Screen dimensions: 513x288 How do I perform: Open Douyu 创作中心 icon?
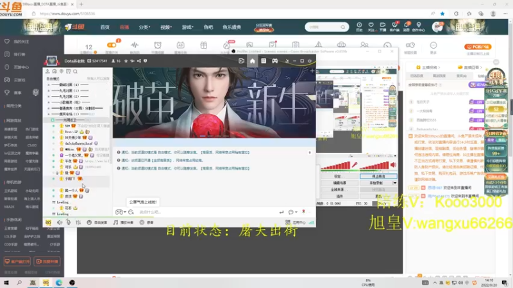[419, 27]
